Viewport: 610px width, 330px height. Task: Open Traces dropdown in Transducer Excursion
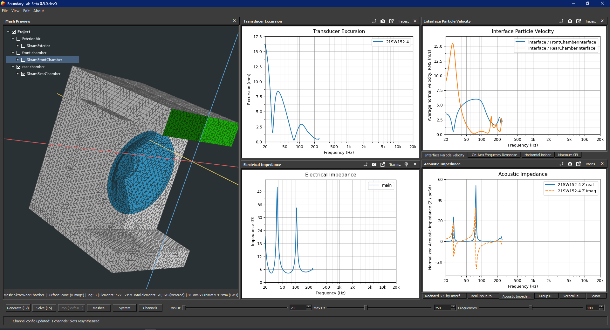pyautogui.click(x=403, y=21)
